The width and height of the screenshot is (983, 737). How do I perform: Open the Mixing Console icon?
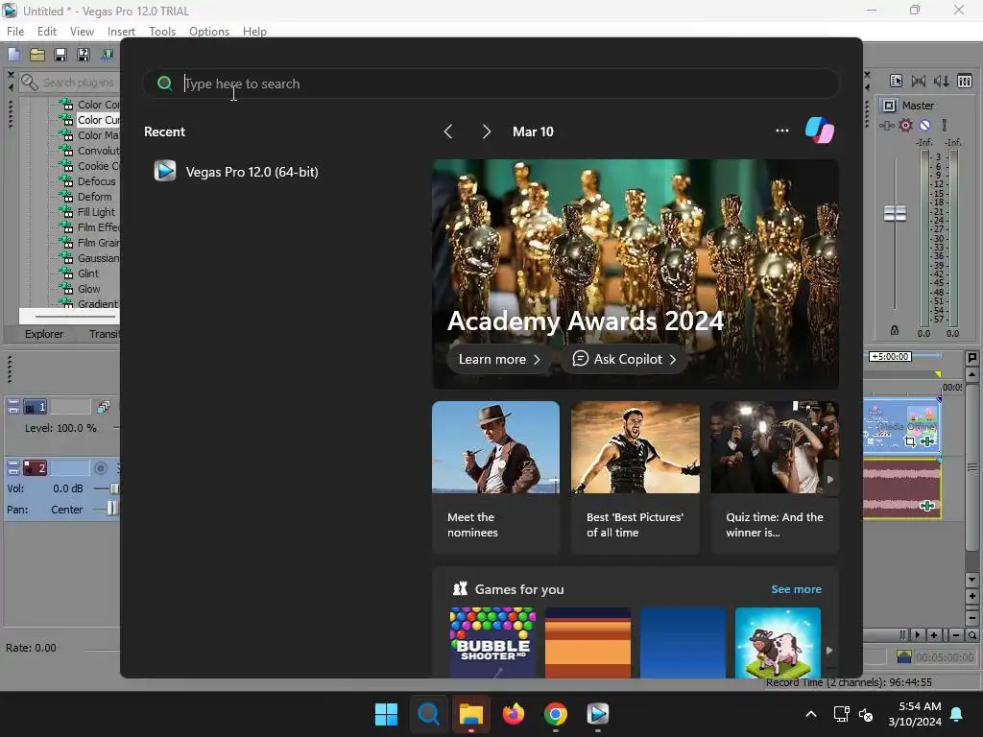point(965,81)
